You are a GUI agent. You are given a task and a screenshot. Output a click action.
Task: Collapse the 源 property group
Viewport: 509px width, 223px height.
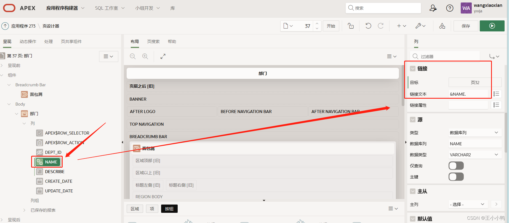[x=413, y=120]
